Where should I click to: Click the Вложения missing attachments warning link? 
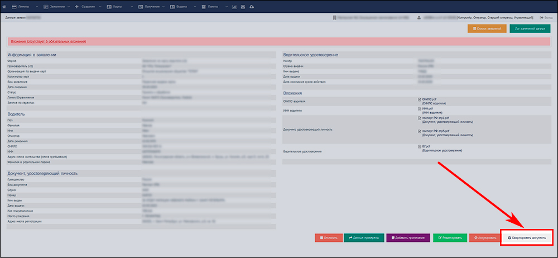49,42
